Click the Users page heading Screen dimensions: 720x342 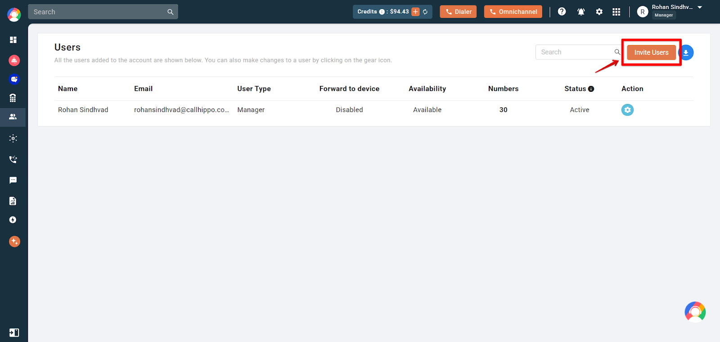coord(67,47)
